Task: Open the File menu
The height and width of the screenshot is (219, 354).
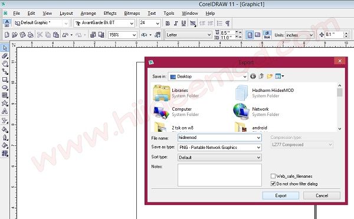Action: 17,14
